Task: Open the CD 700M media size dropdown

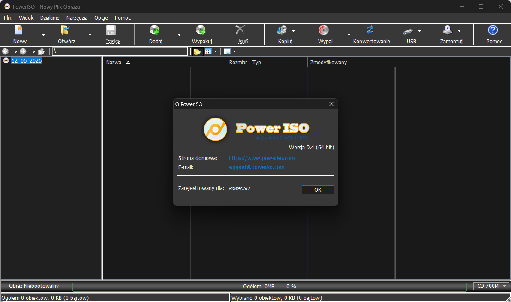Action: (491, 286)
